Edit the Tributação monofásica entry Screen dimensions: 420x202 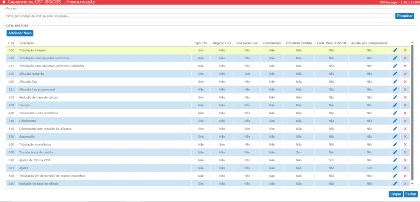395,144
